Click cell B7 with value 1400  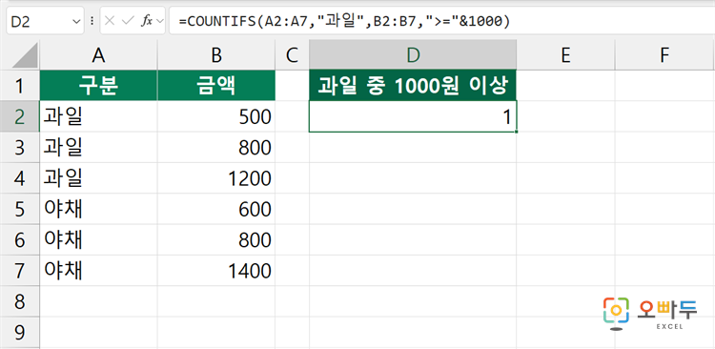[x=216, y=271]
